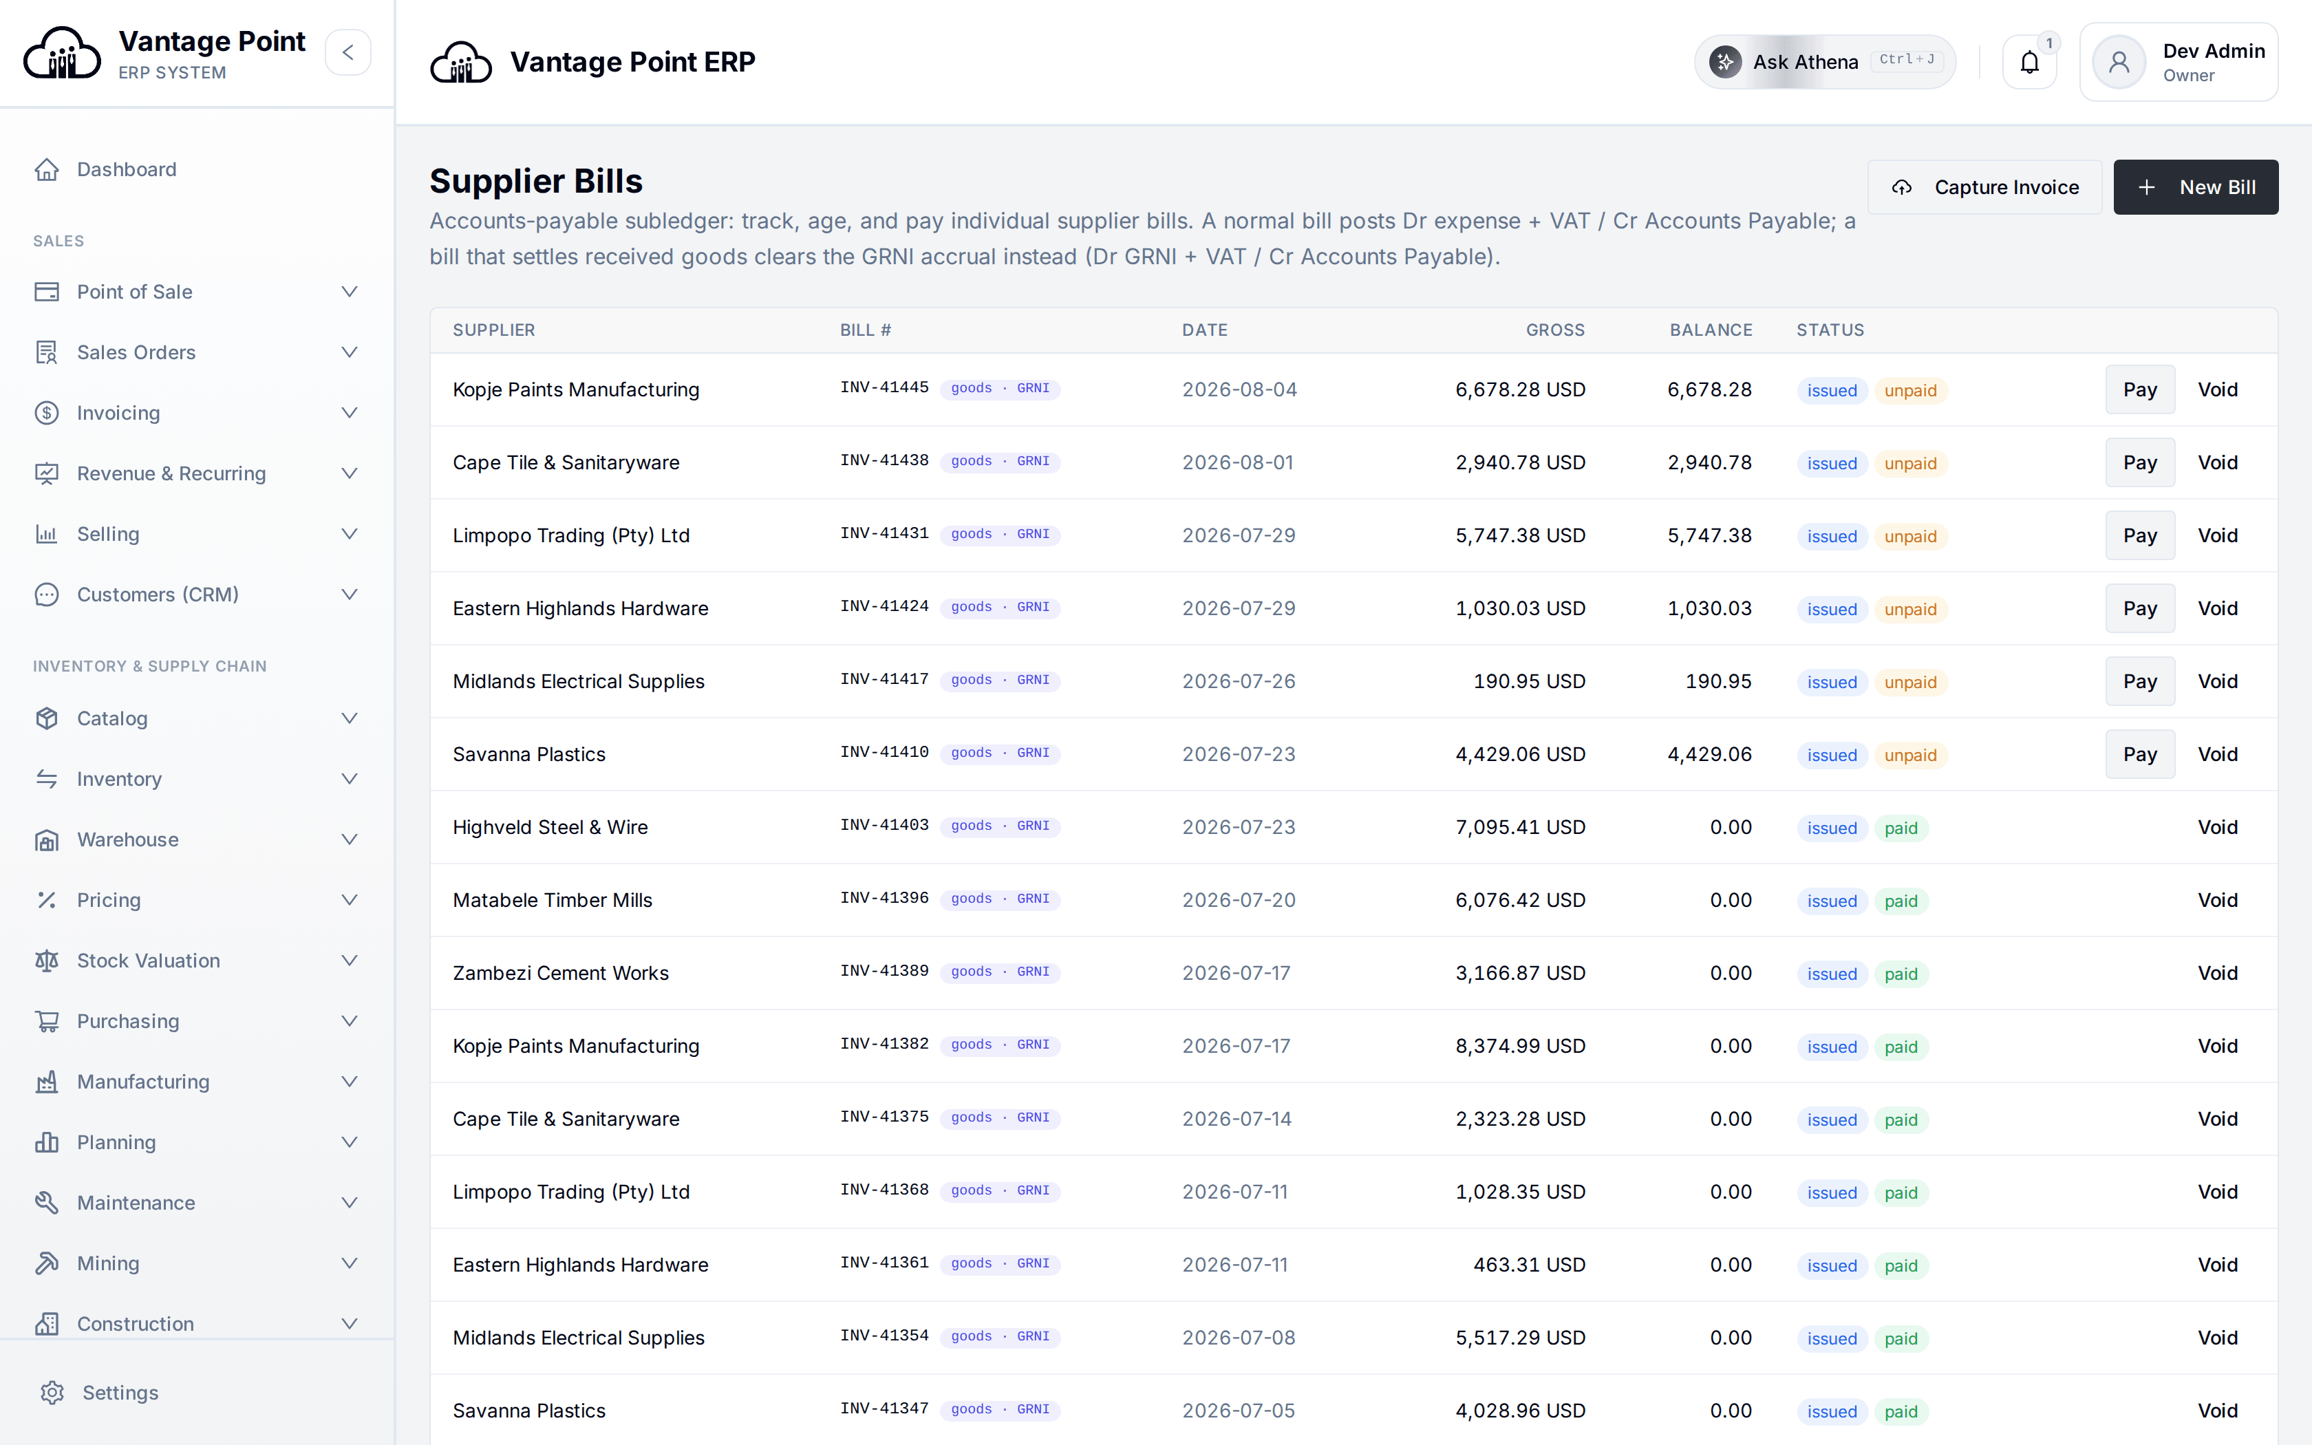Image resolution: width=2312 pixels, height=1445 pixels.
Task: Expand the Planning chevron
Action: point(350,1142)
